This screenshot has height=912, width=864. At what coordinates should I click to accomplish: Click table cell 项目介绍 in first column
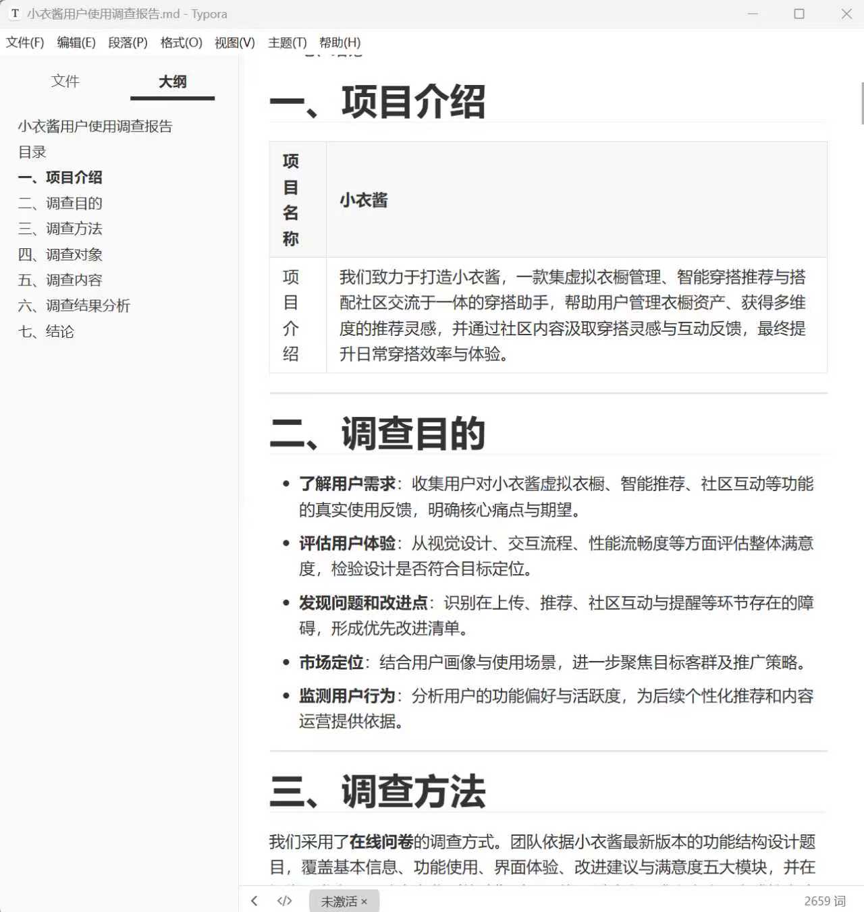(298, 315)
